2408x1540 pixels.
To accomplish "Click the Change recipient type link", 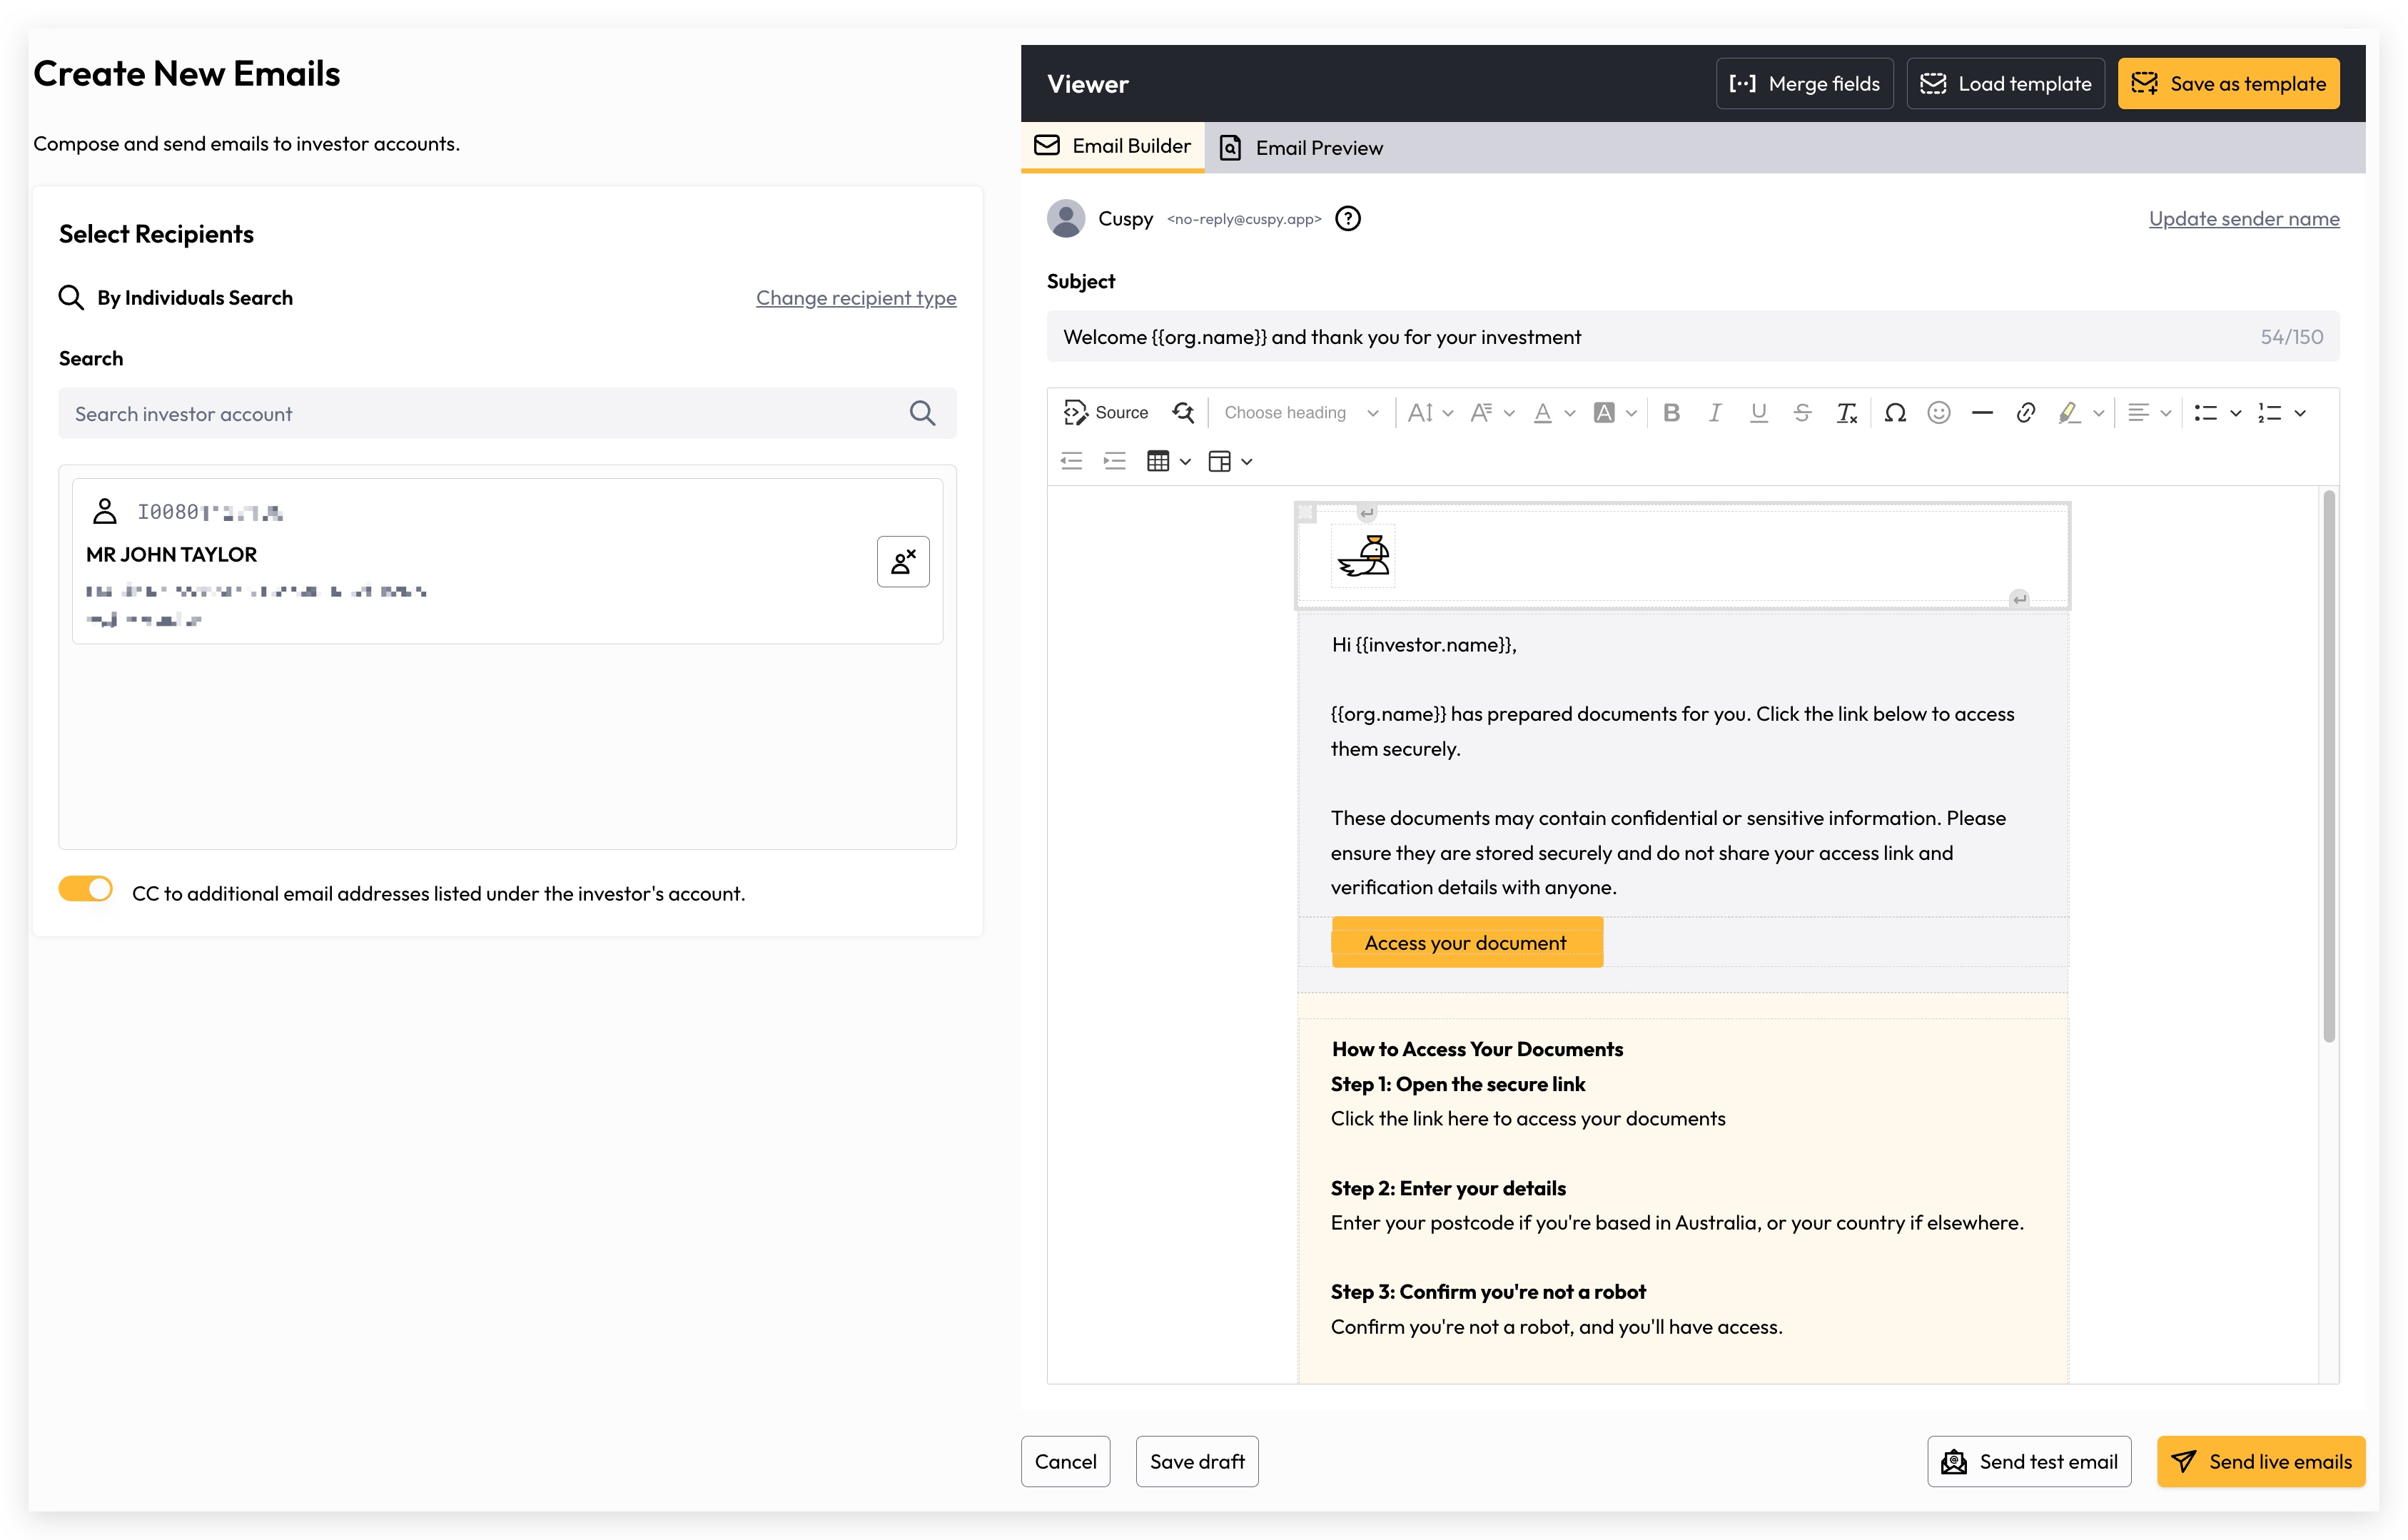I will (856, 297).
